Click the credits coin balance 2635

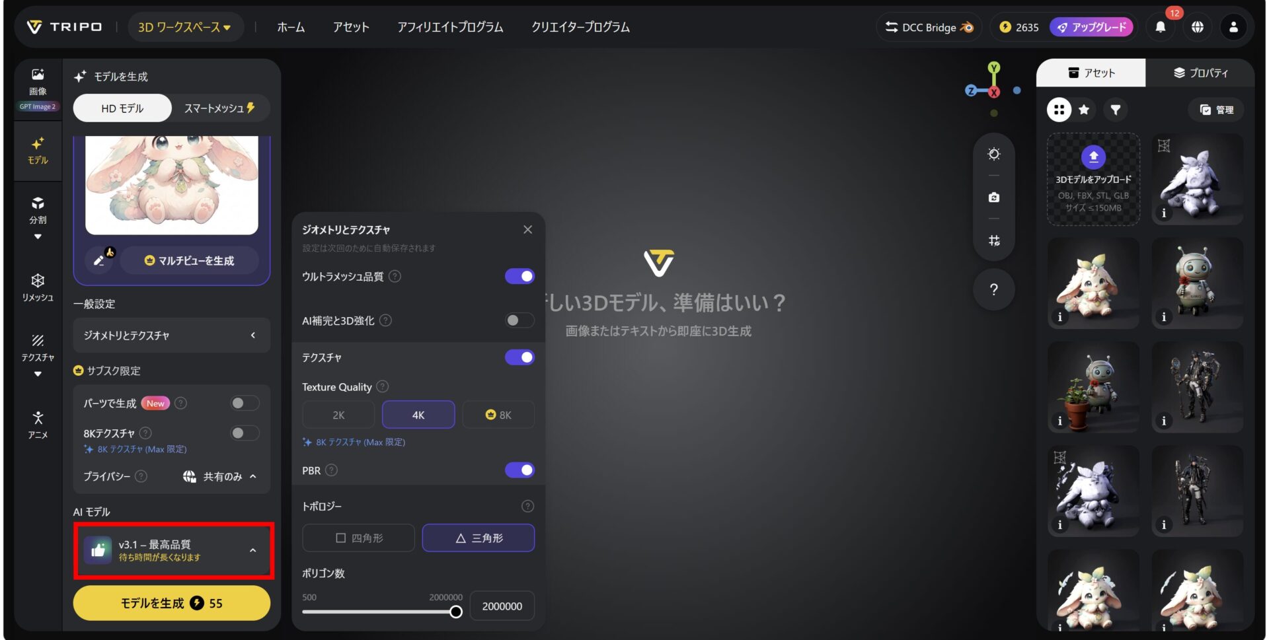[x=1019, y=27]
